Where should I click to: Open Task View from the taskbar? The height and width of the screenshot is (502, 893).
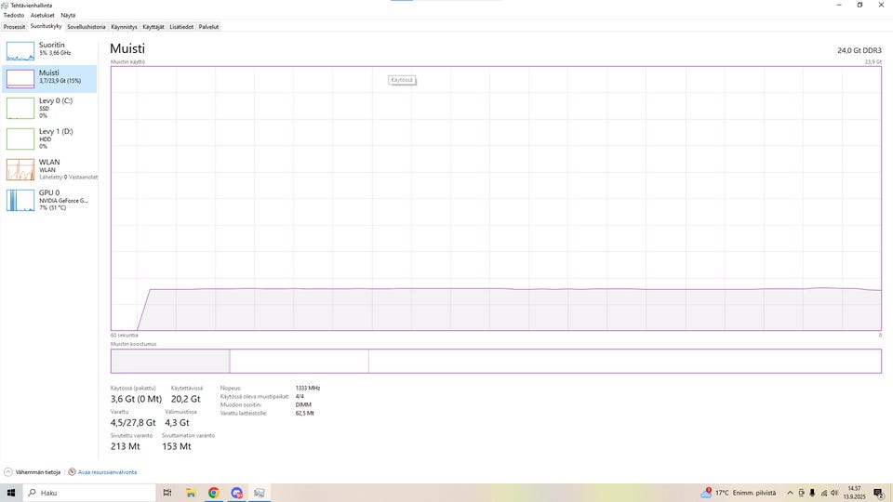(167, 493)
